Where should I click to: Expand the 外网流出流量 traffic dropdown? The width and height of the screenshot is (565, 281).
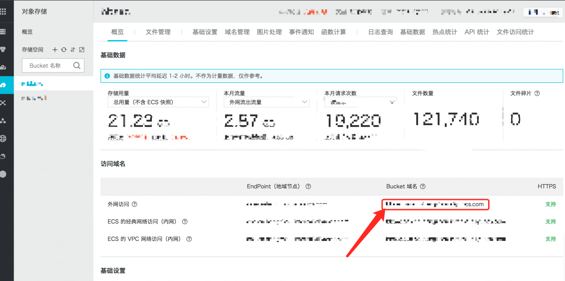pos(266,102)
